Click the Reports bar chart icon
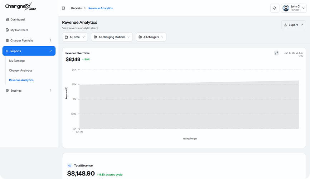Image resolution: width=310 pixels, height=179 pixels. pos(7,51)
